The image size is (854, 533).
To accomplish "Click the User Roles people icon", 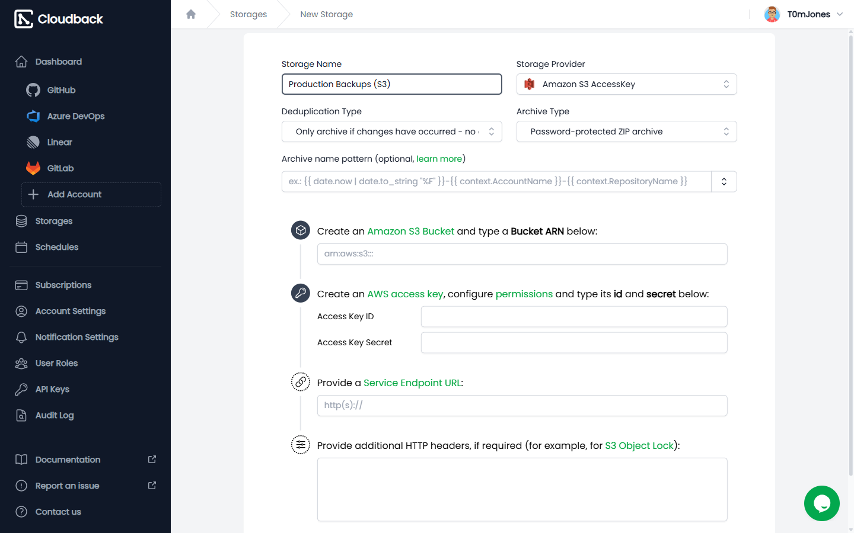I will (21, 363).
